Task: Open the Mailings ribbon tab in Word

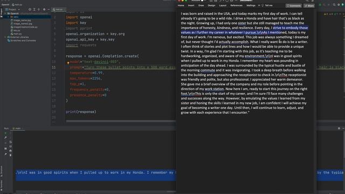Action: [251, 5]
